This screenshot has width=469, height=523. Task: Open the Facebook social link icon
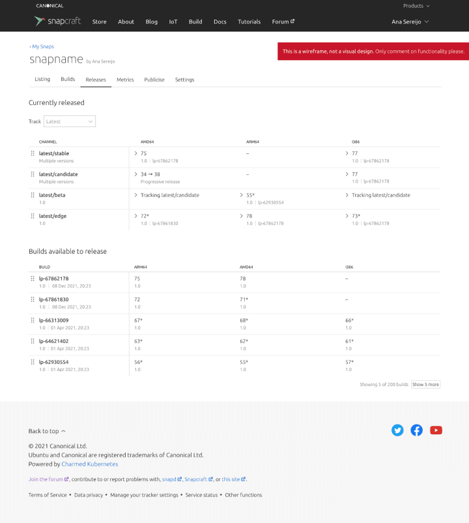coord(416,430)
